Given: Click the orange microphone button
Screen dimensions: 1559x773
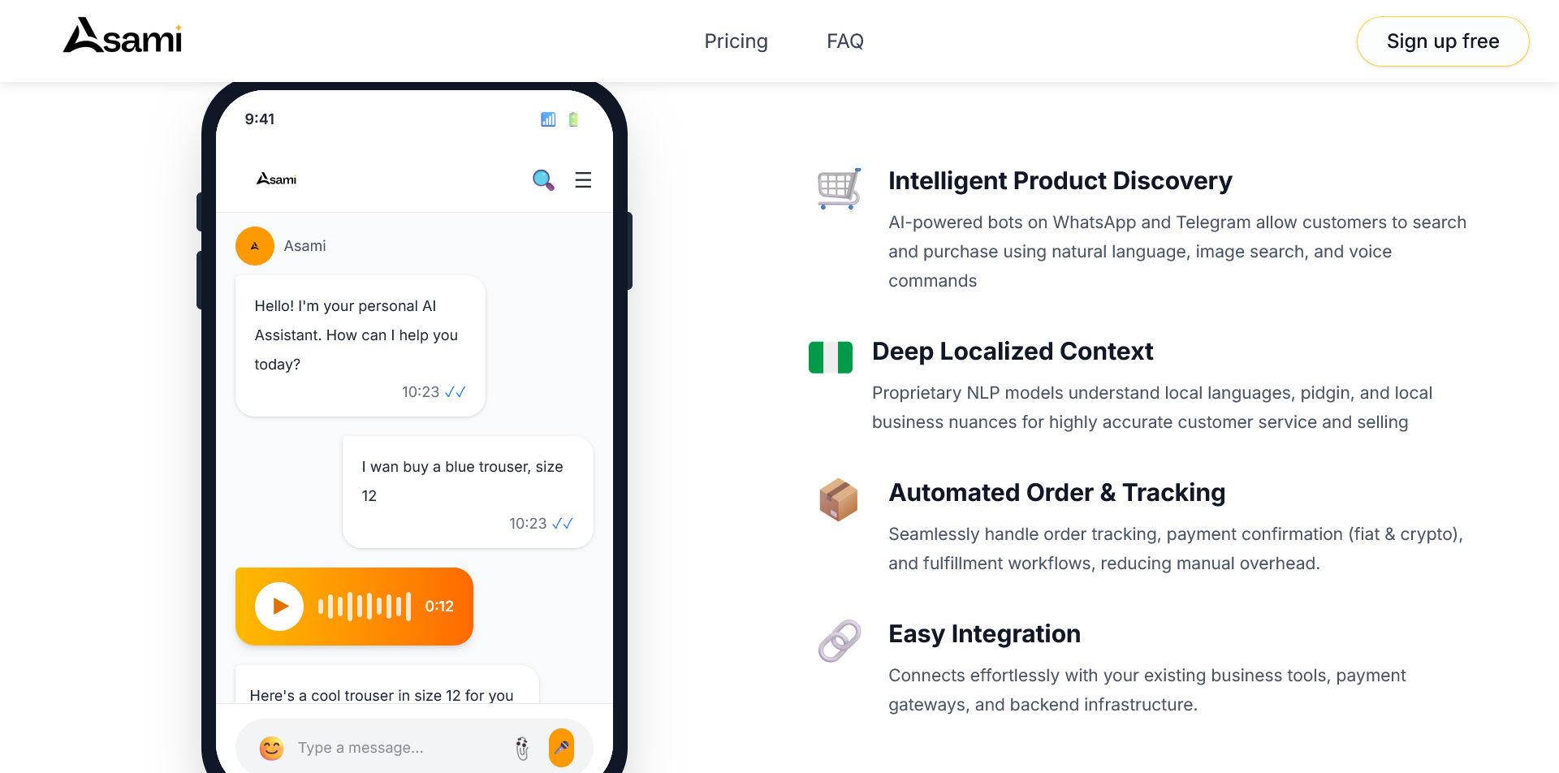Looking at the screenshot, I should pos(561,748).
